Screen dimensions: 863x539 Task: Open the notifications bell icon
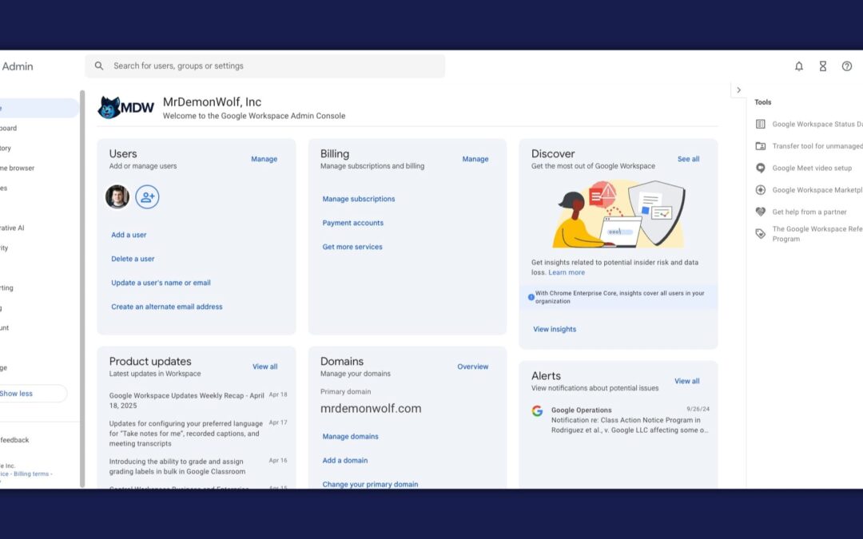tap(798, 66)
